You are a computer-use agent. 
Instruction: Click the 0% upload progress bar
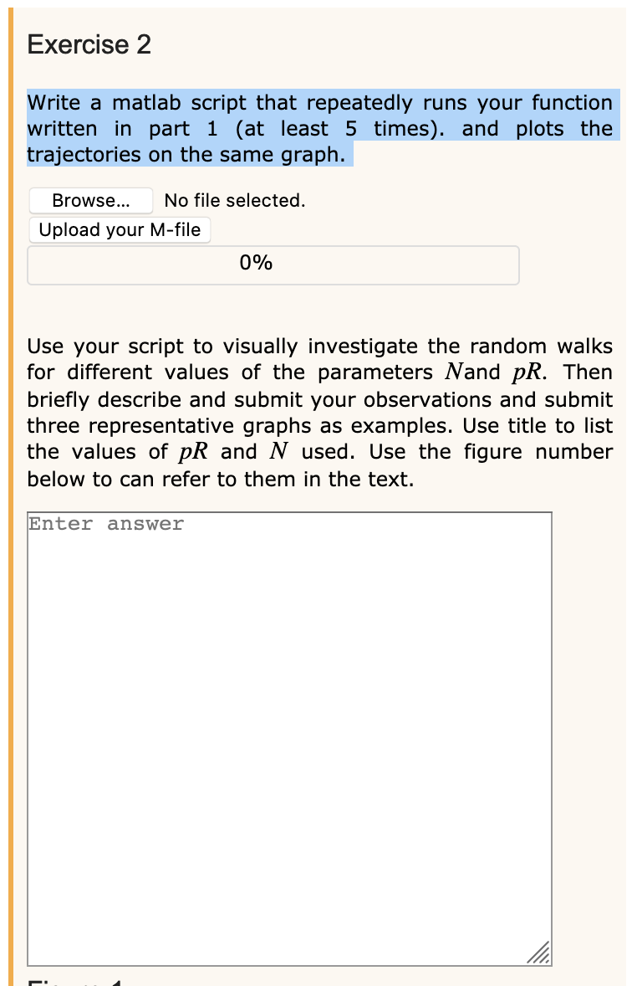(273, 264)
